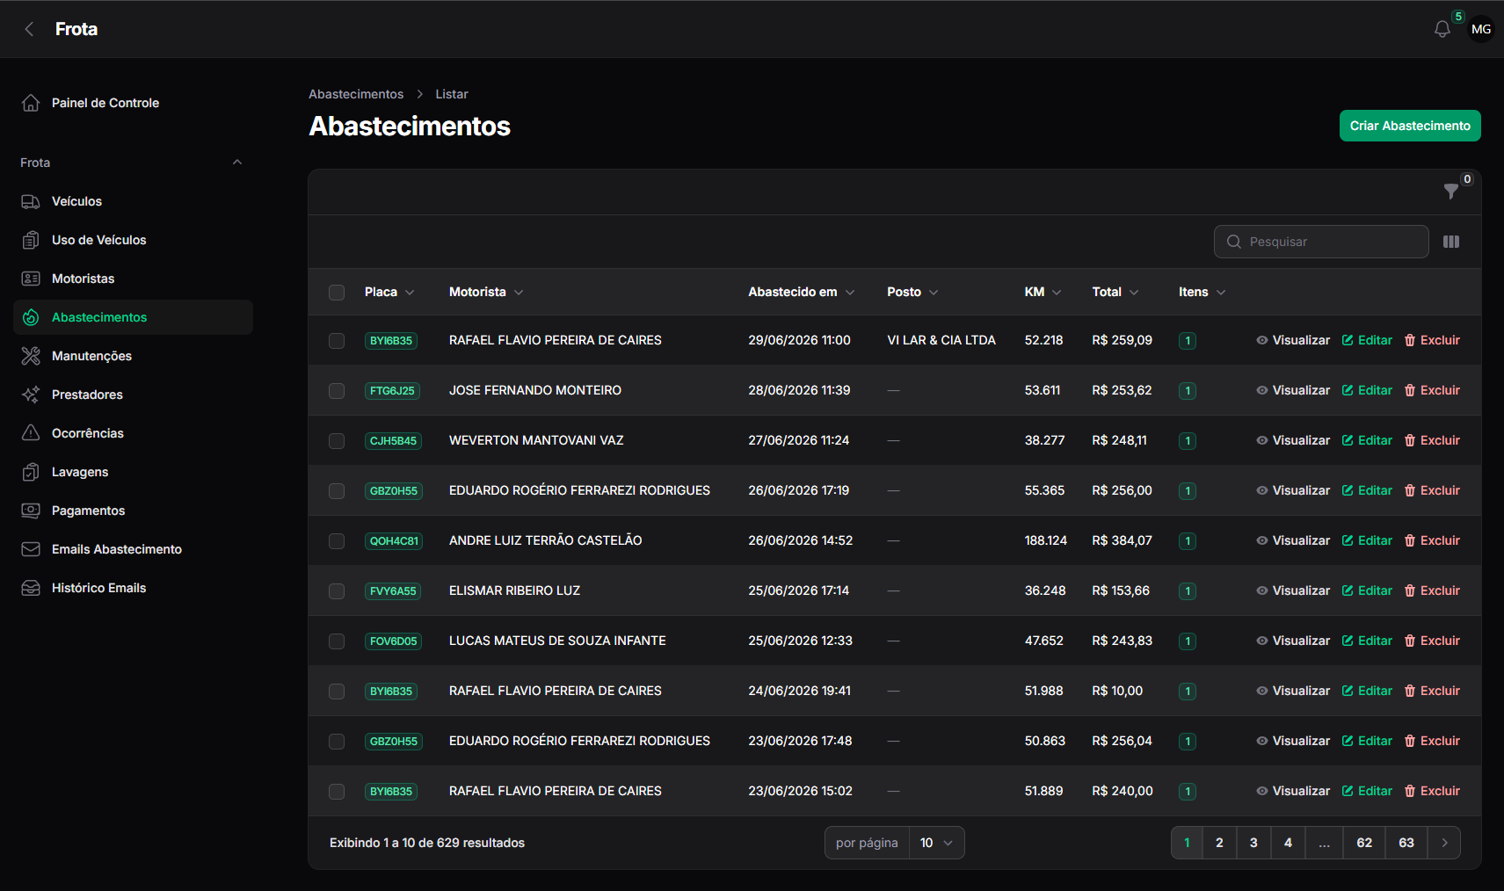Screen dimensions: 1504x891
Task: Go back using the header arrow
Action: (29, 29)
